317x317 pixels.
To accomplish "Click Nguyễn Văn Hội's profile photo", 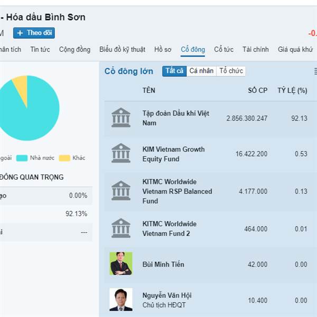I will [x=121, y=300].
